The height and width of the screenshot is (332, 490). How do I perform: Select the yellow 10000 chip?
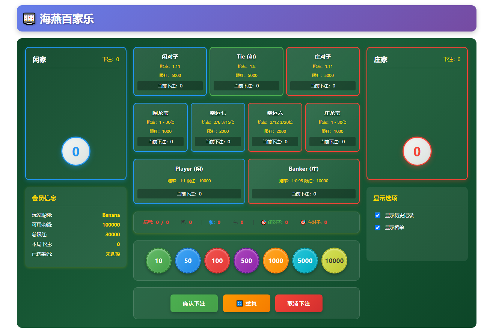tap(334, 260)
